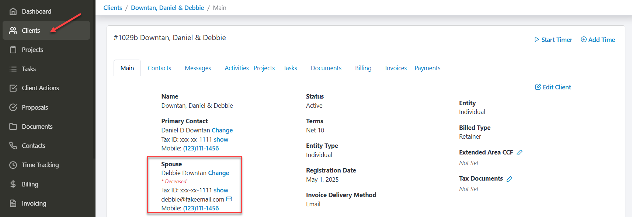
Task: Select Tasks label in sidebar
Action: coord(29,69)
